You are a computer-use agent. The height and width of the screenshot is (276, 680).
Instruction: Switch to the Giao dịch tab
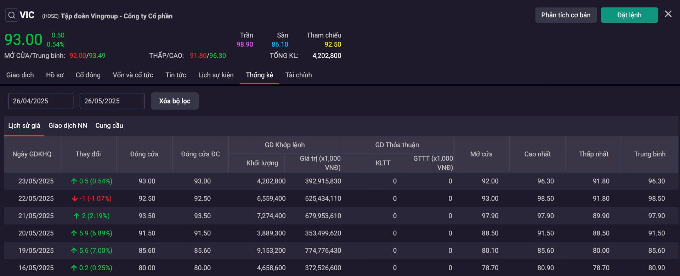(20, 75)
